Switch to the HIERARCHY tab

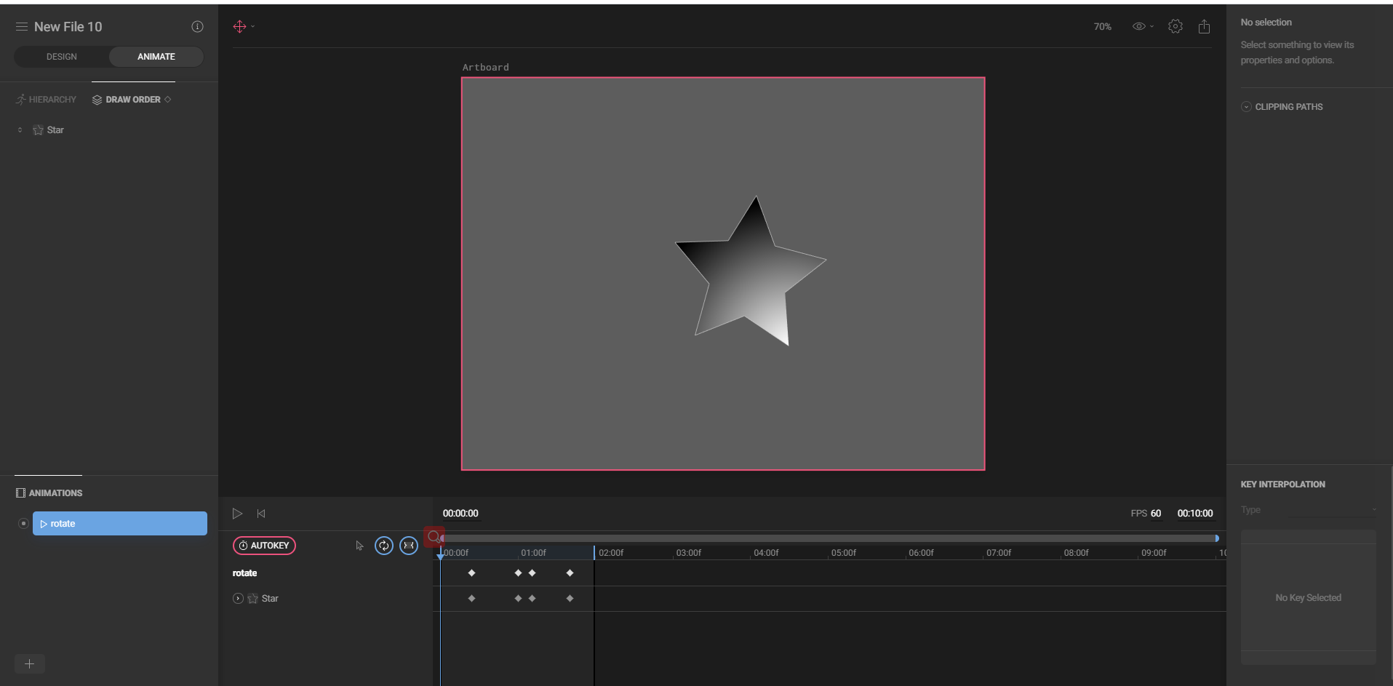pyautogui.click(x=46, y=100)
